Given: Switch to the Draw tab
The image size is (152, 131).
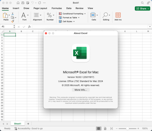Looking at the screenshot, I should click(x=26, y=8).
